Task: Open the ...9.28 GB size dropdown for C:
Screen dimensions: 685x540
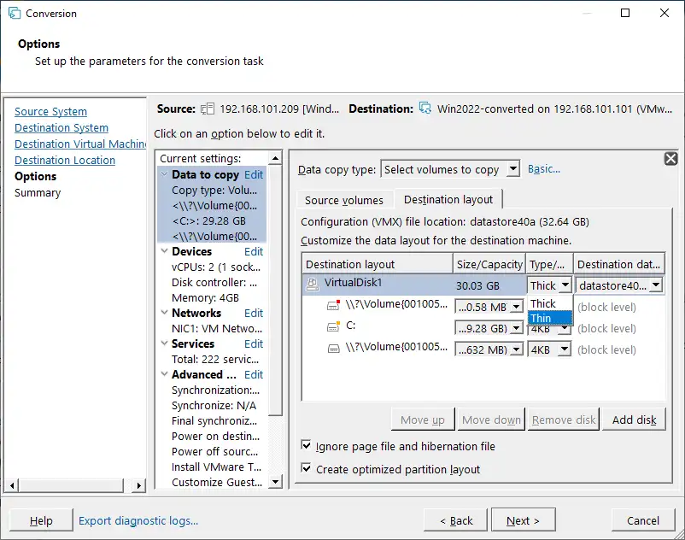Action: tap(516, 328)
